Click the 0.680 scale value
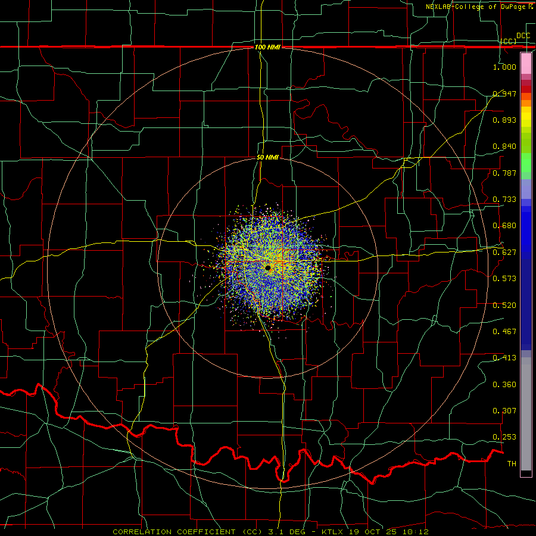The width and height of the screenshot is (536, 536). pyautogui.click(x=504, y=226)
